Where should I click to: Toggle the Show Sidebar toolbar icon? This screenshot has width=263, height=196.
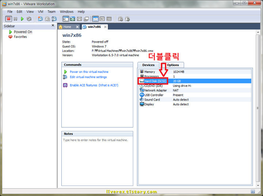point(66,19)
